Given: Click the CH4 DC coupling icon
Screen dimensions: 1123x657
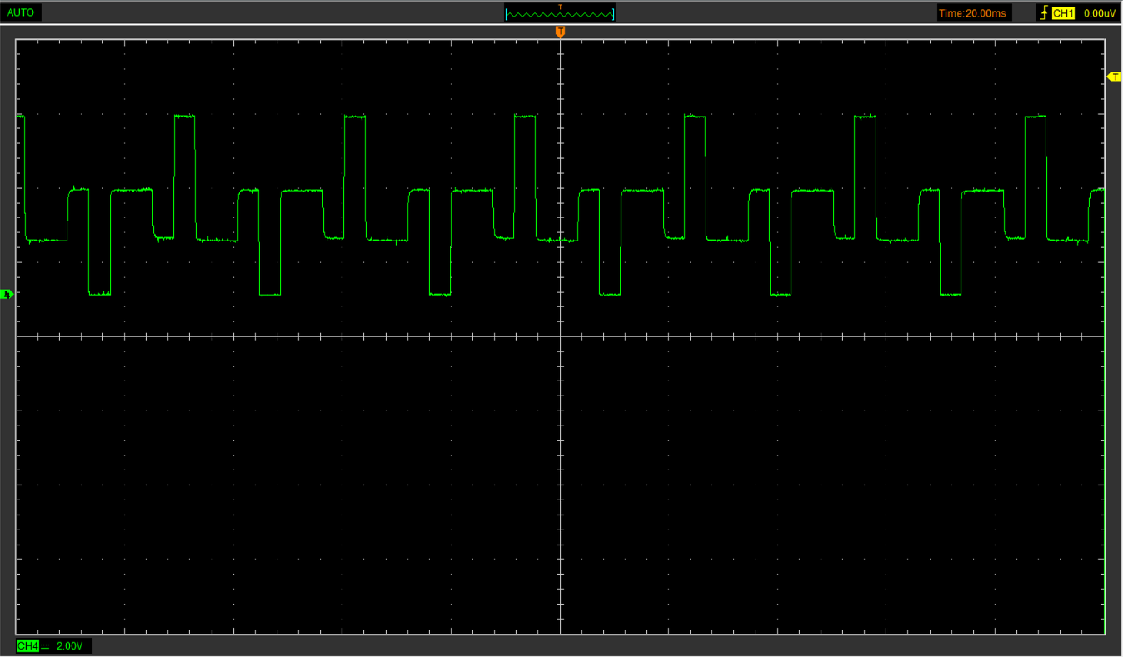Looking at the screenshot, I should tap(45, 646).
